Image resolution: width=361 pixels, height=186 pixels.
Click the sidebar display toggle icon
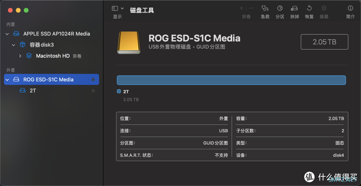(115, 8)
